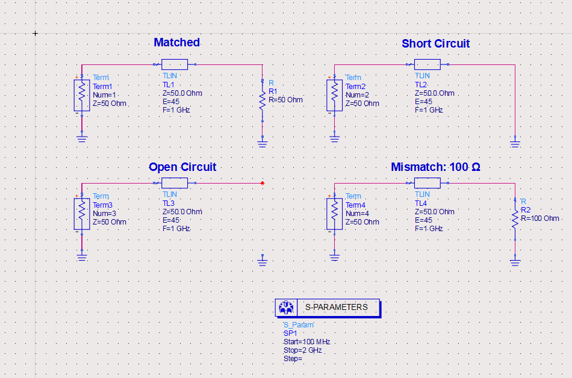
Task: Select the TL2 transmission line box
Action: pos(427,64)
